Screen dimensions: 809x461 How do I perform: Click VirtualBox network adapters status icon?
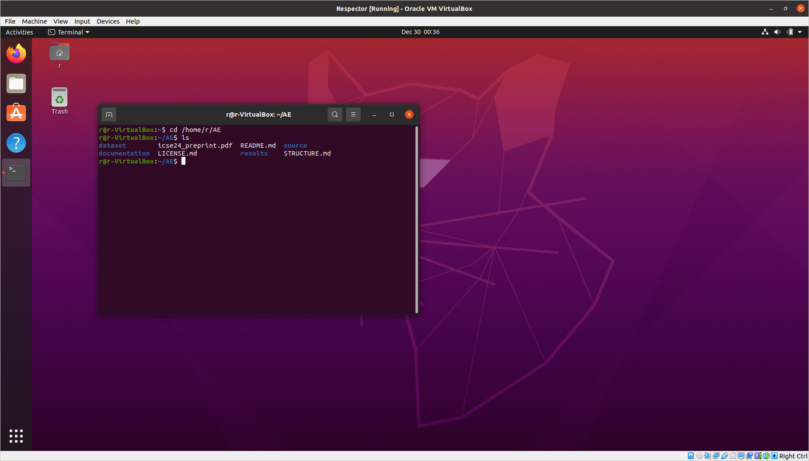coord(716,456)
